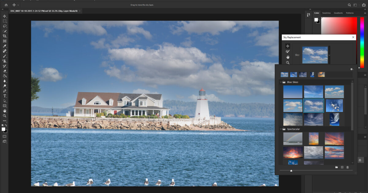Select the Type tool
The image size is (368, 193).
[x=5, y=96]
